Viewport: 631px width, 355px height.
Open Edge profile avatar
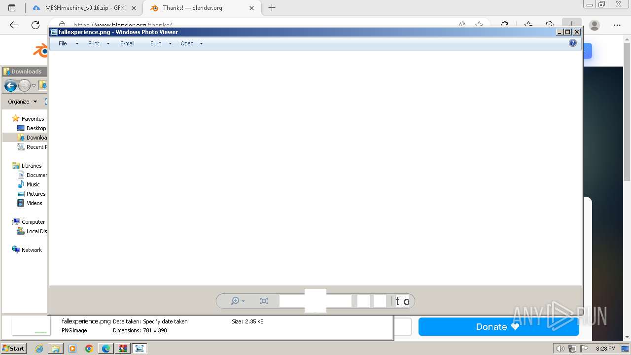[x=595, y=25]
